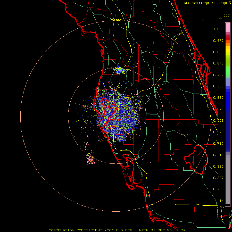Viewport: 232px width, 232px height.
Task: Click the 0.573 scale value
Action: coord(218,121)
